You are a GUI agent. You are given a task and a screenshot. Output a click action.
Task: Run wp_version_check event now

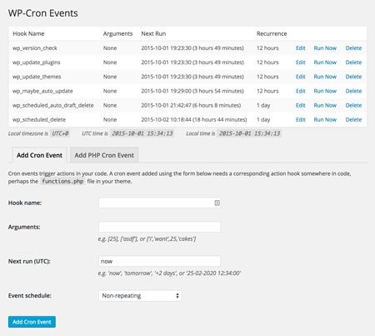point(325,48)
